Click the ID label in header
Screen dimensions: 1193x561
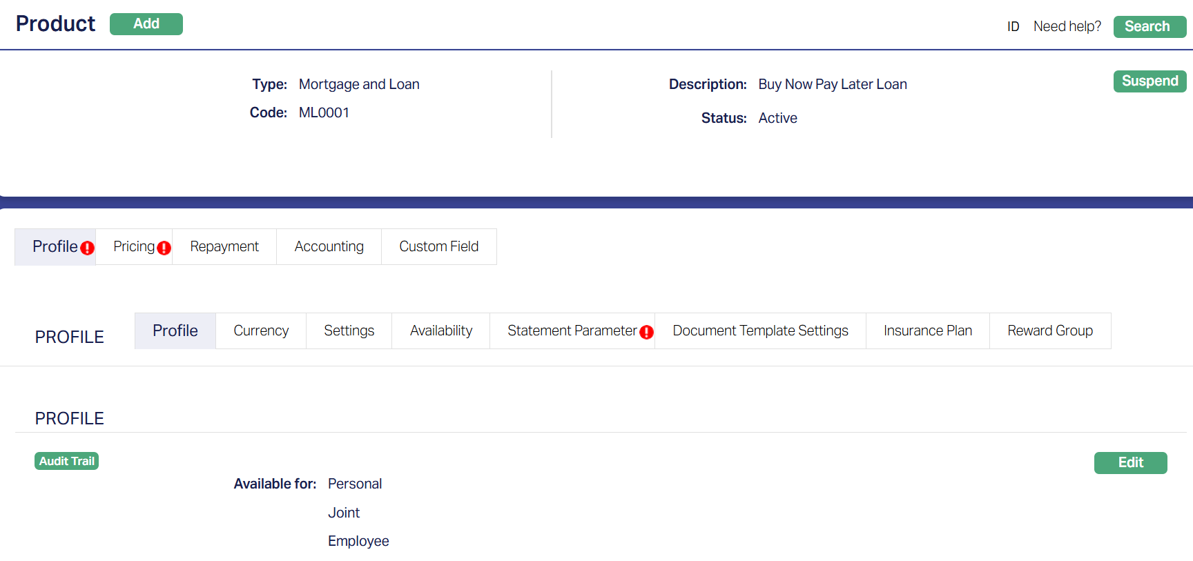[1013, 27]
